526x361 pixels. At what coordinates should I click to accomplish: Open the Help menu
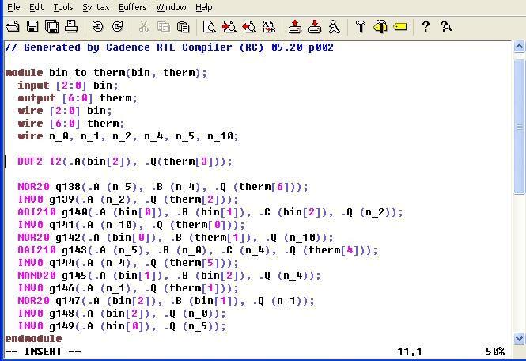point(203,7)
